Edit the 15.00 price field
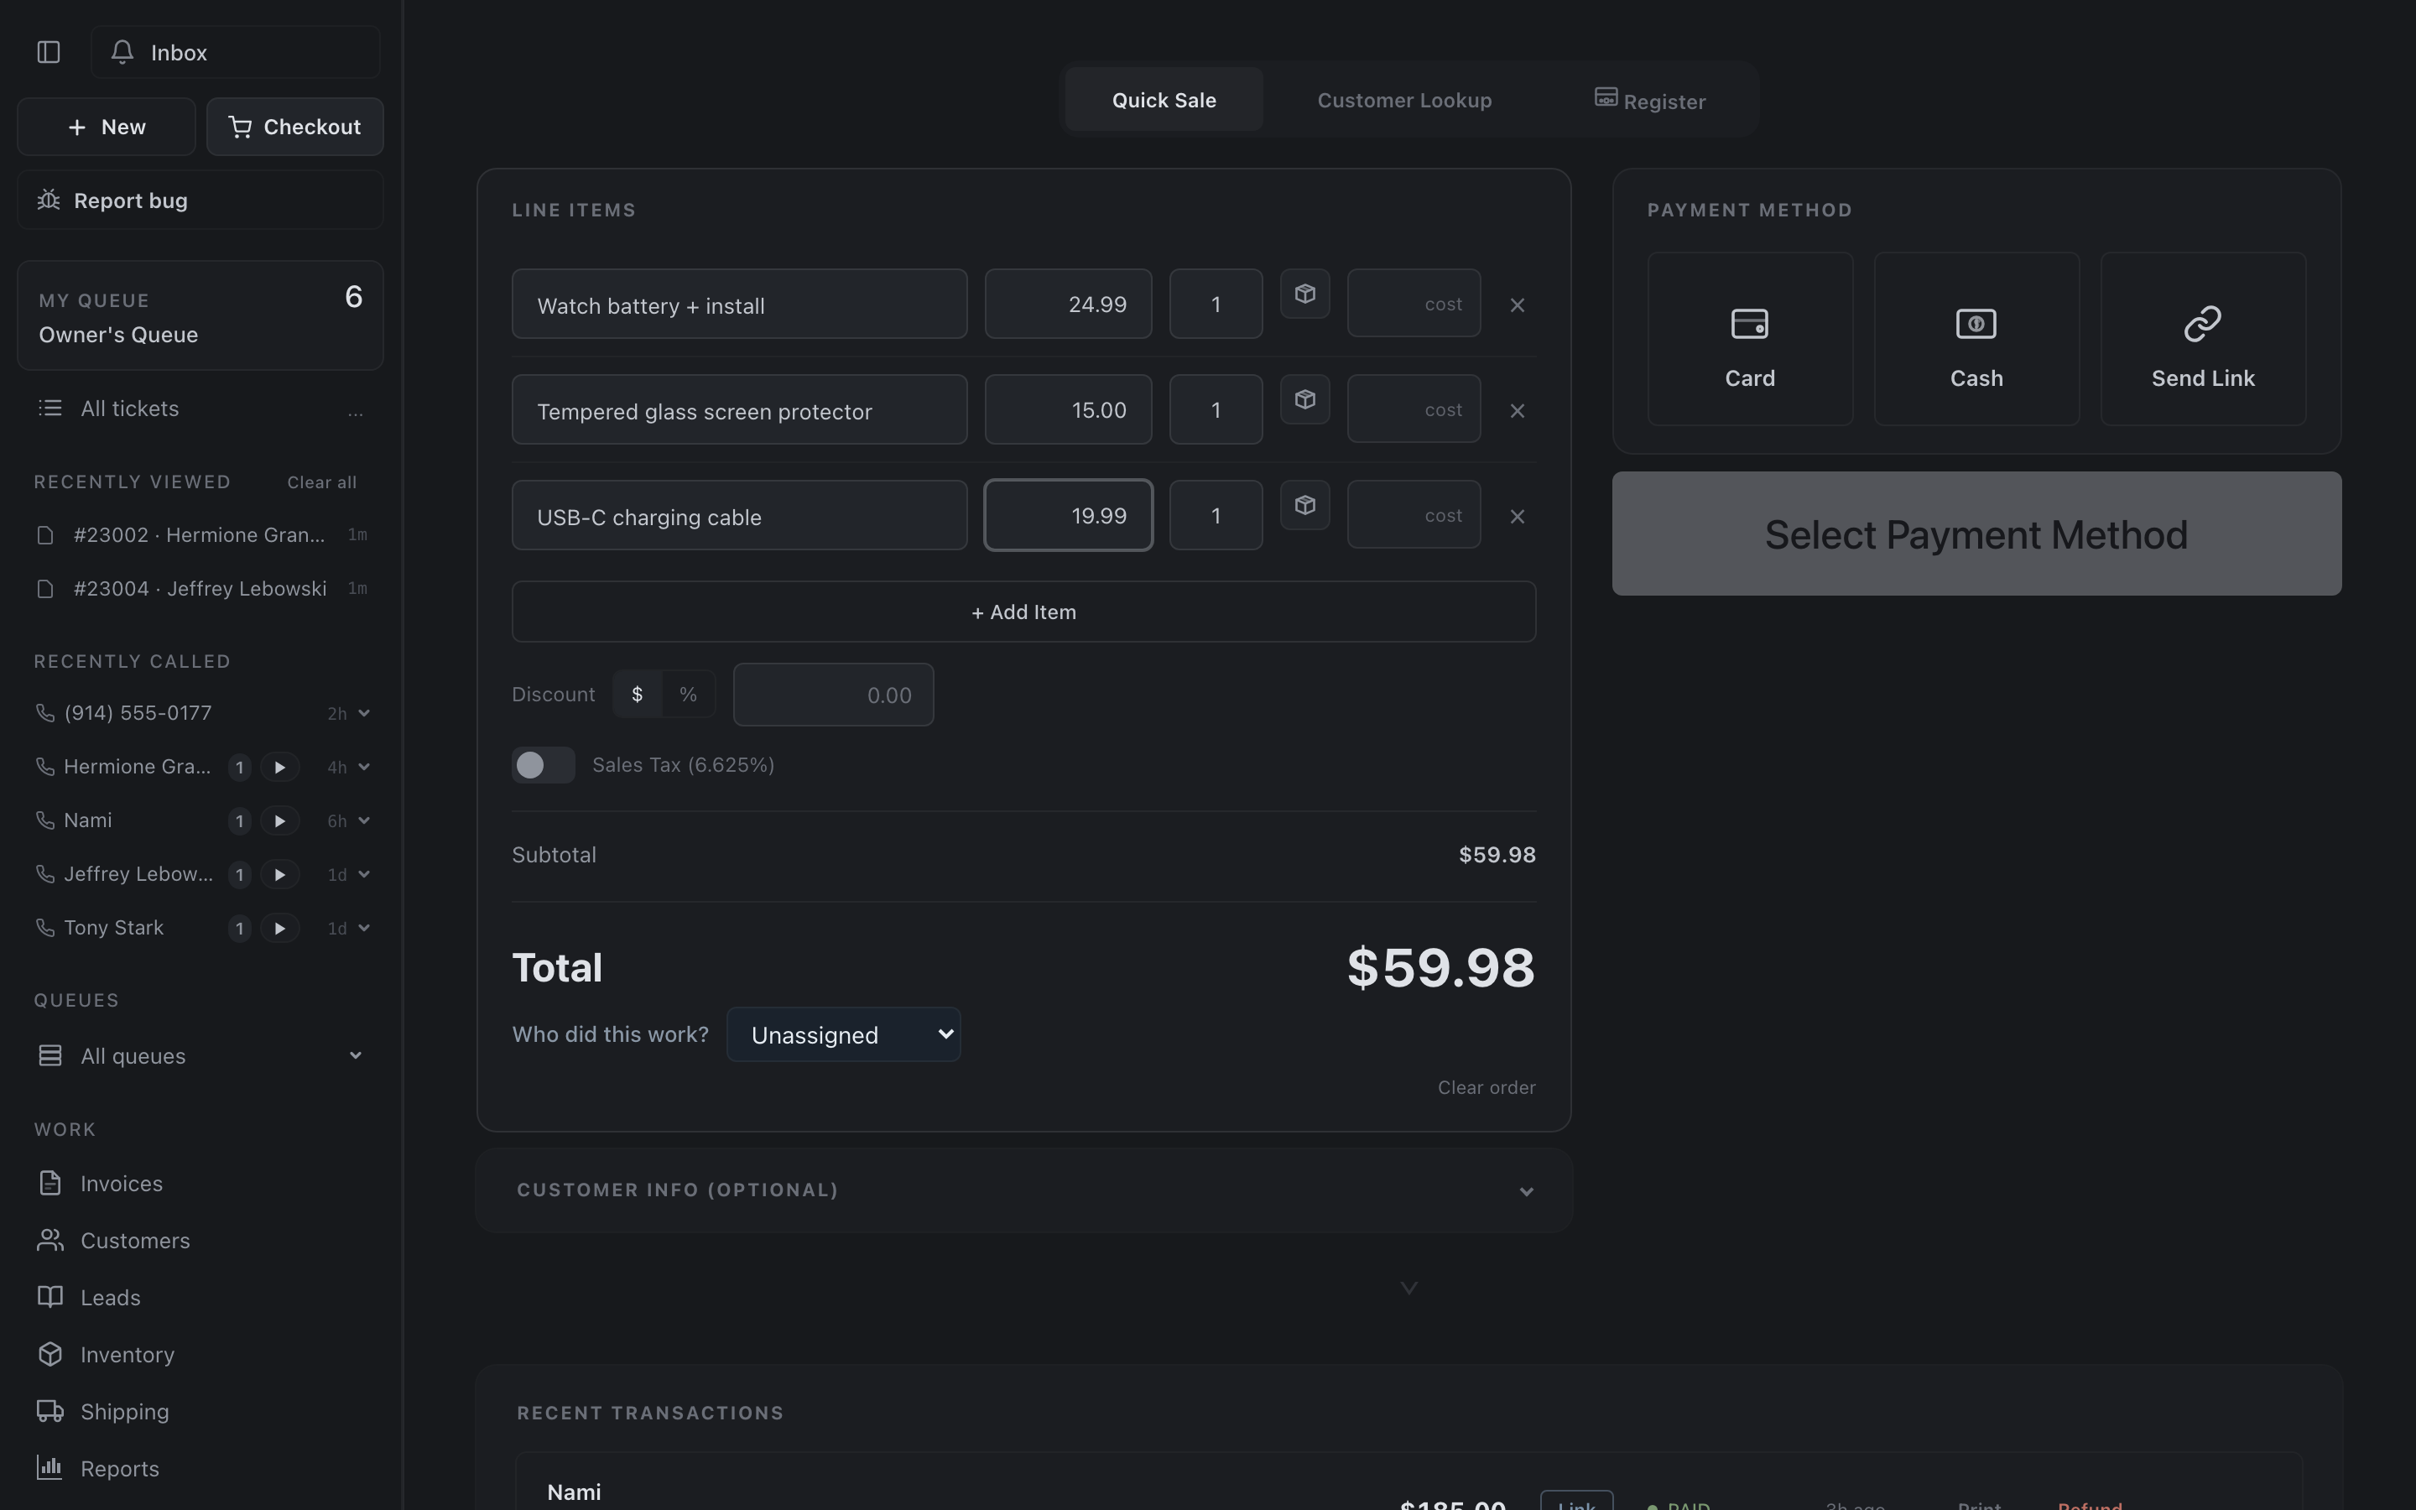 1068,410
